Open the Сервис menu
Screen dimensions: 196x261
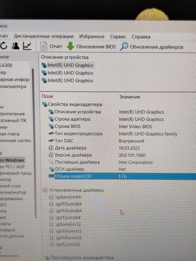[x=118, y=37]
